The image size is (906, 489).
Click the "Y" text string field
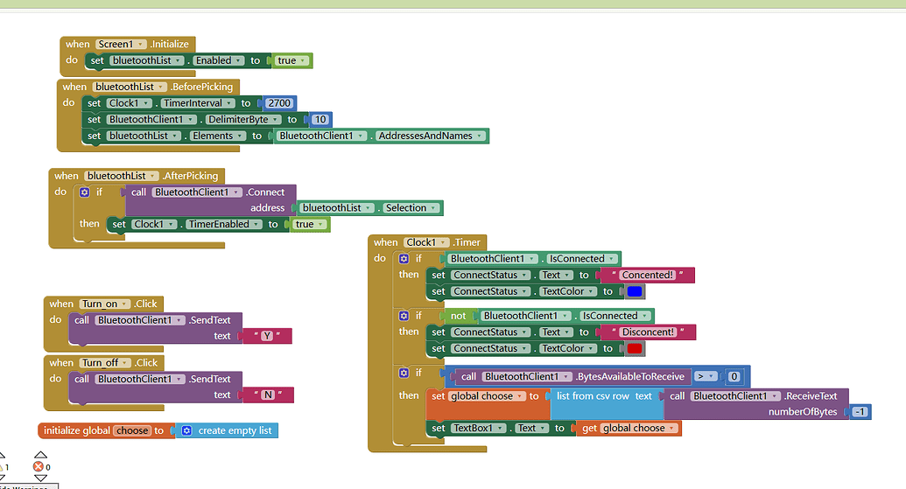[266, 336]
